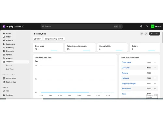Open Discounts breakdown link

click(x=126, y=68)
